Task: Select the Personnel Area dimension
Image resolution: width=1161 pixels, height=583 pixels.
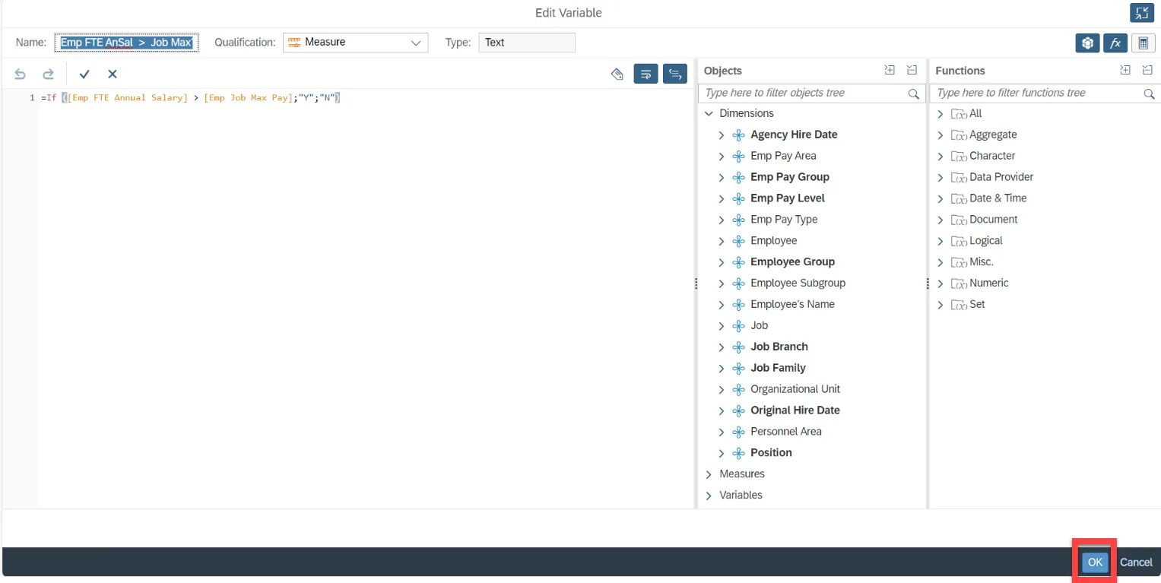Action: (786, 432)
